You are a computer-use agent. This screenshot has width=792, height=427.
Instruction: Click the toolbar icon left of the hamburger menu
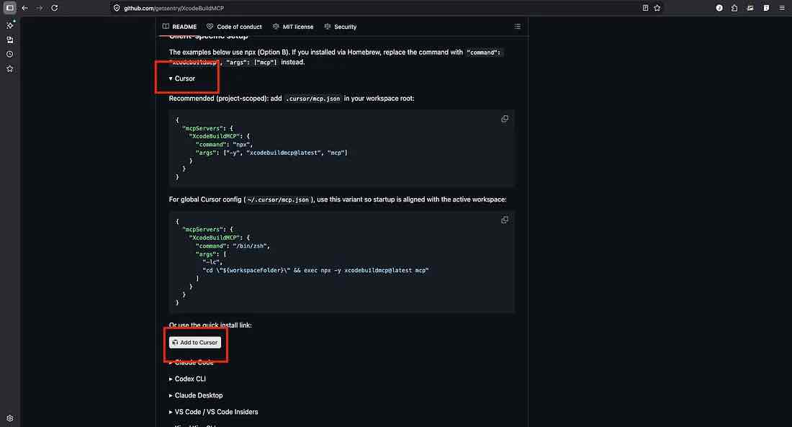point(766,8)
